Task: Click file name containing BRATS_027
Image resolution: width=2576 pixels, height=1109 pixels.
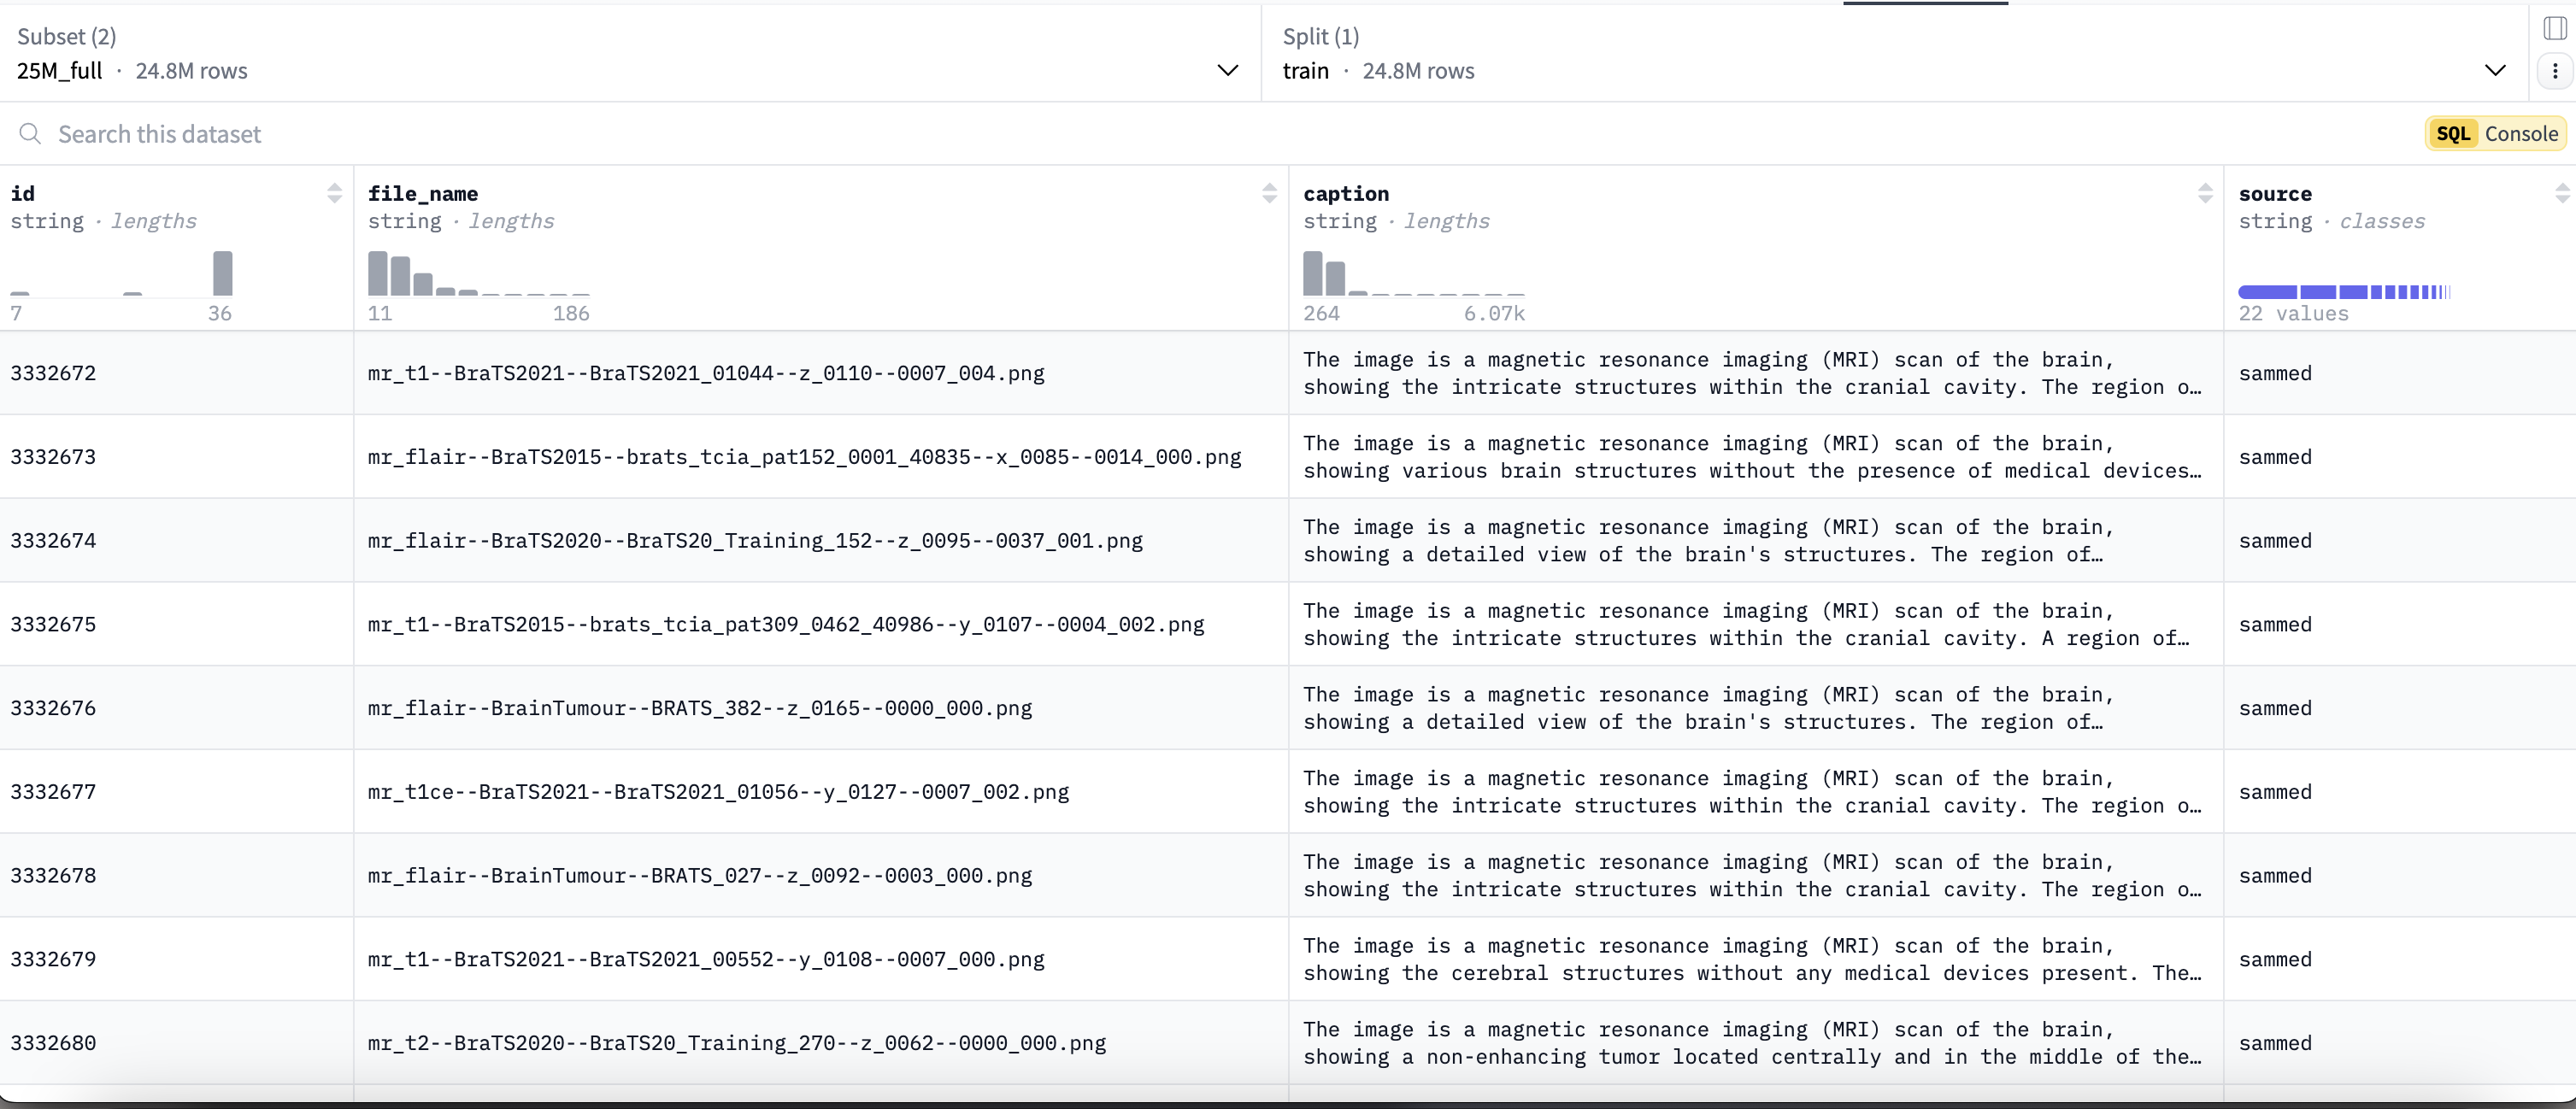Action: coord(700,875)
